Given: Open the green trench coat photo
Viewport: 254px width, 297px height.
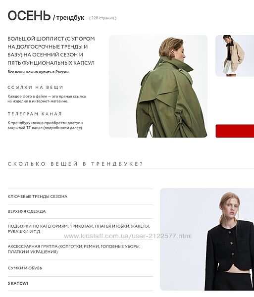Looking at the screenshot, I should click(158, 86).
